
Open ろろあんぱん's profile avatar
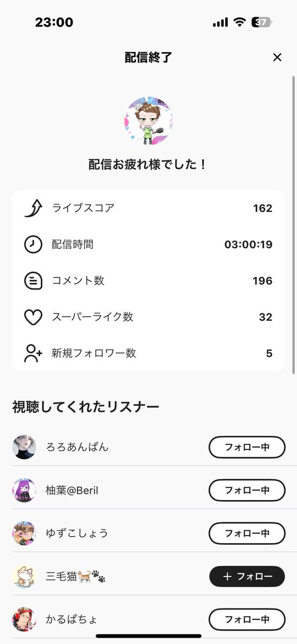[24, 447]
